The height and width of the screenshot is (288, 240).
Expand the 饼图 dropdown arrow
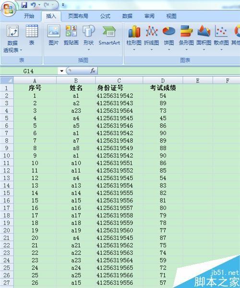tap(169, 50)
